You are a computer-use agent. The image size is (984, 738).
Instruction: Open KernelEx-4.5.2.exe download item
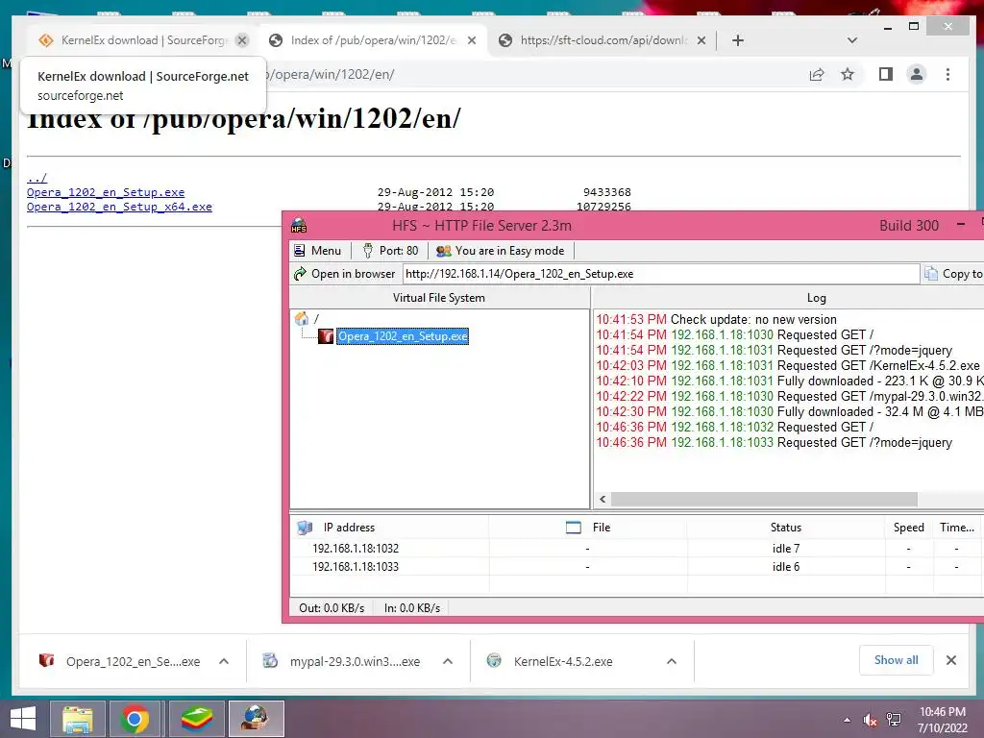pyautogui.click(x=551, y=661)
